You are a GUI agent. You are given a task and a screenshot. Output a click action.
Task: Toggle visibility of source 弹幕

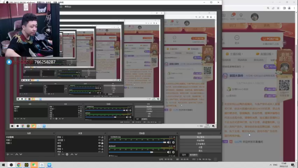coord(99,146)
